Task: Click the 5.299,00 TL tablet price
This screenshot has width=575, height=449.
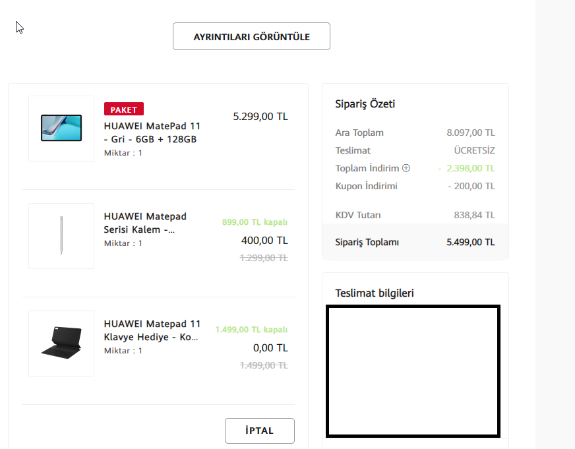Action: 260,117
